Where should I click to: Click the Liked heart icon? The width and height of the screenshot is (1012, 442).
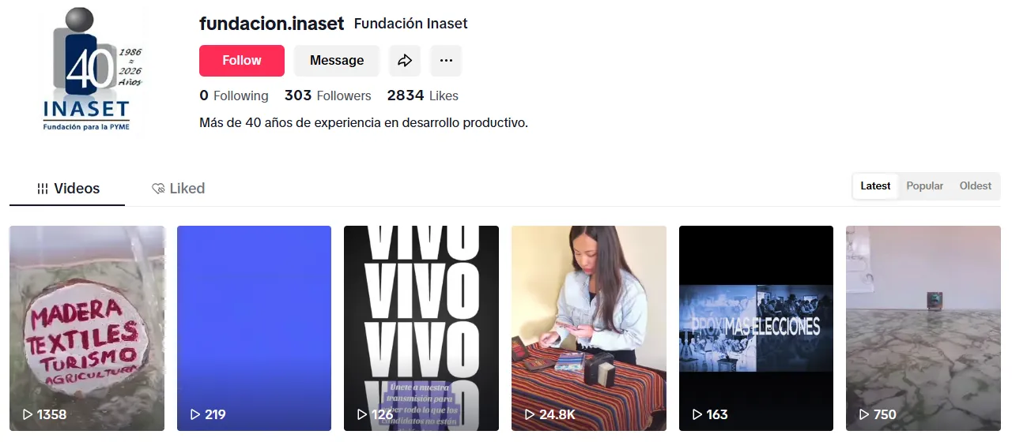(x=158, y=189)
